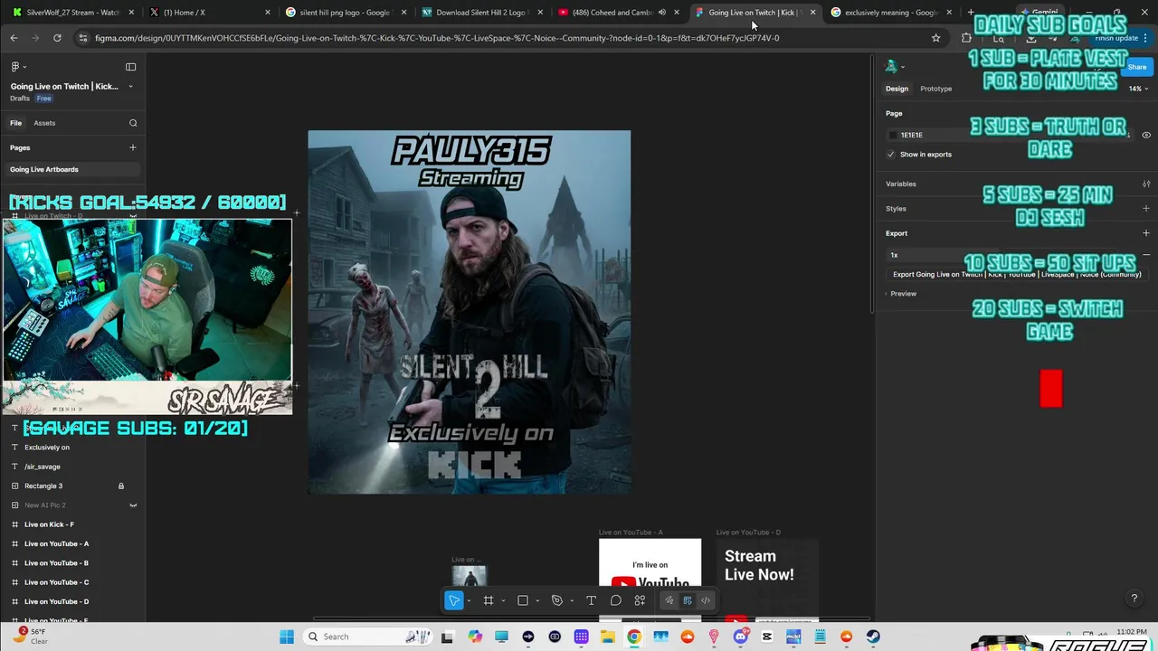Image resolution: width=1158 pixels, height=651 pixels.
Task: Expand the Preview section
Action: [x=901, y=294]
